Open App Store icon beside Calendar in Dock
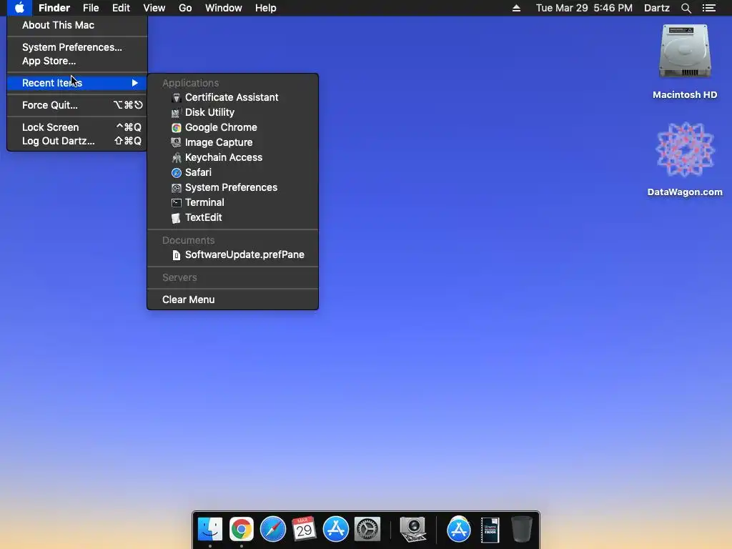Viewport: 732px width, 549px height. click(x=336, y=530)
